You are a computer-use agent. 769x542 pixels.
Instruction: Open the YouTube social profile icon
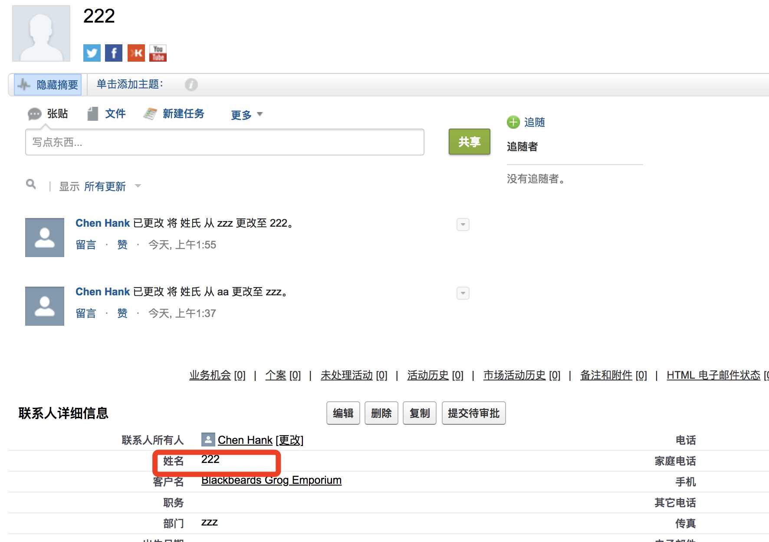tap(158, 53)
